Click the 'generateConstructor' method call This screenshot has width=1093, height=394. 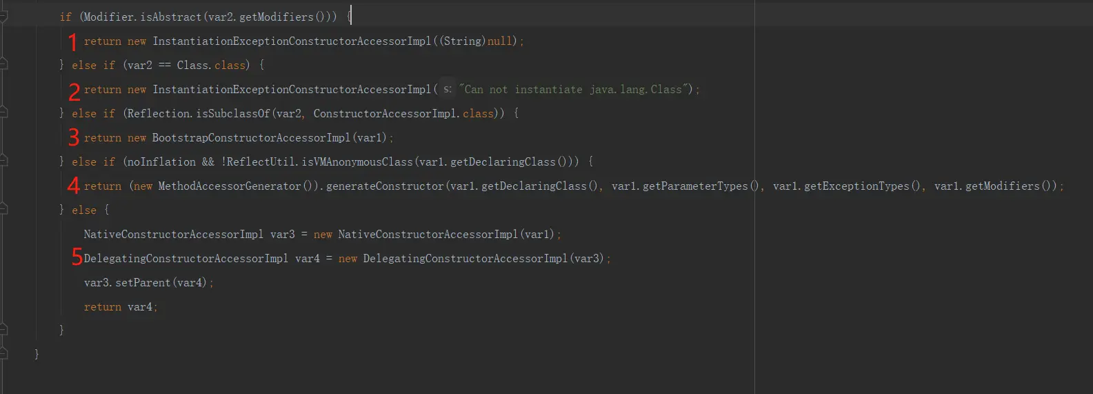385,186
